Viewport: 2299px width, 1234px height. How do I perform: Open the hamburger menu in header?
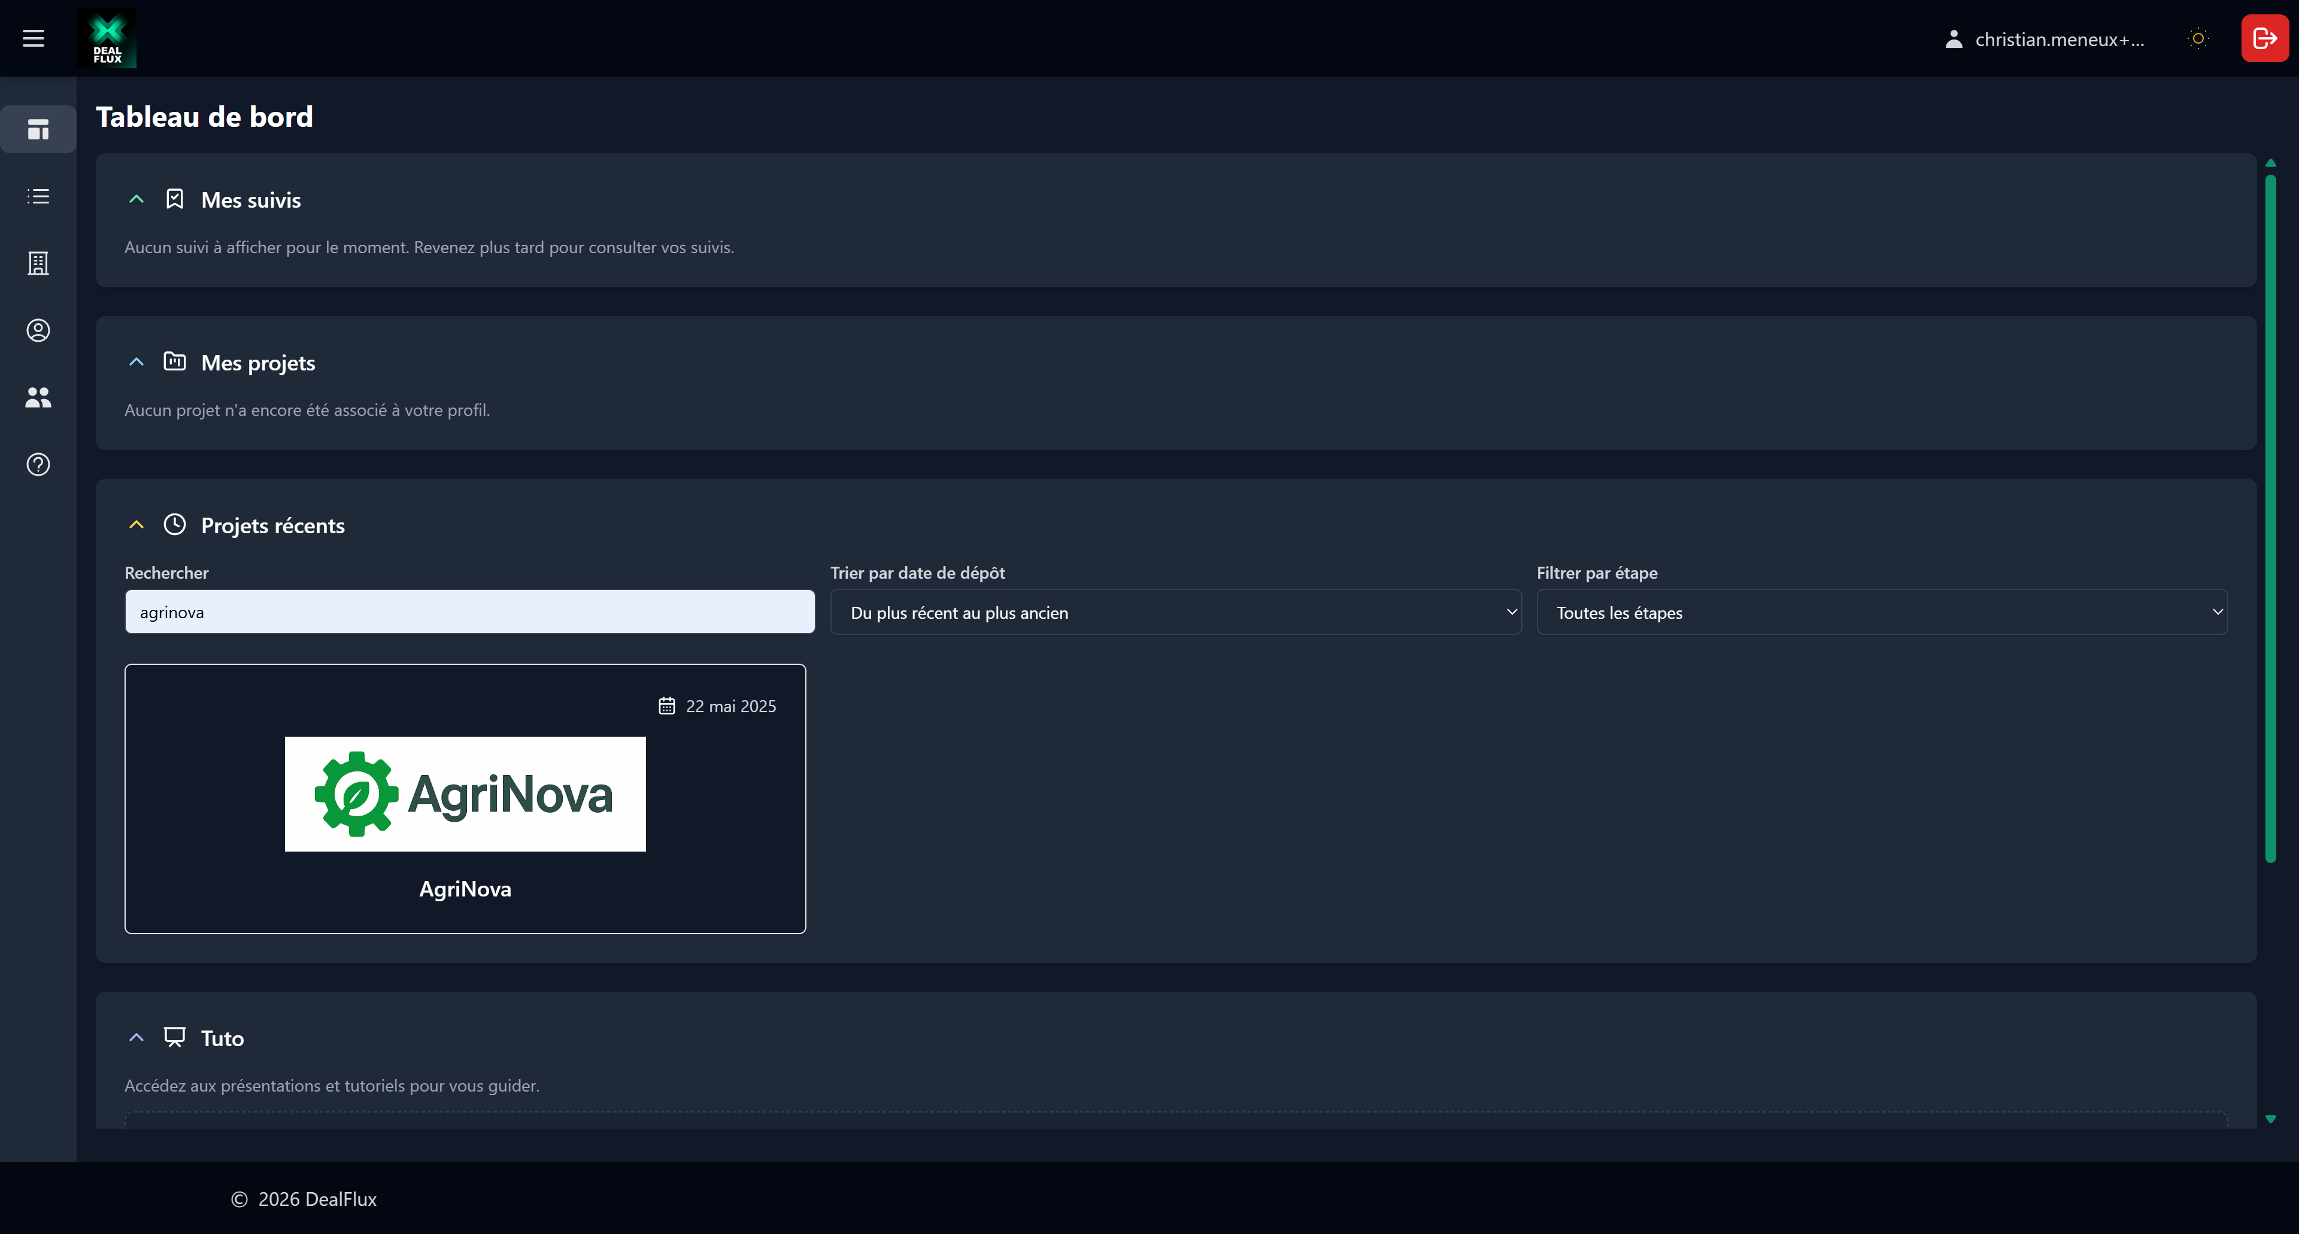click(33, 38)
